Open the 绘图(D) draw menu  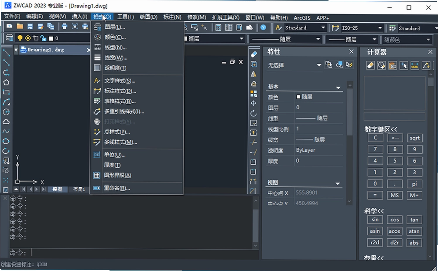pos(148,17)
